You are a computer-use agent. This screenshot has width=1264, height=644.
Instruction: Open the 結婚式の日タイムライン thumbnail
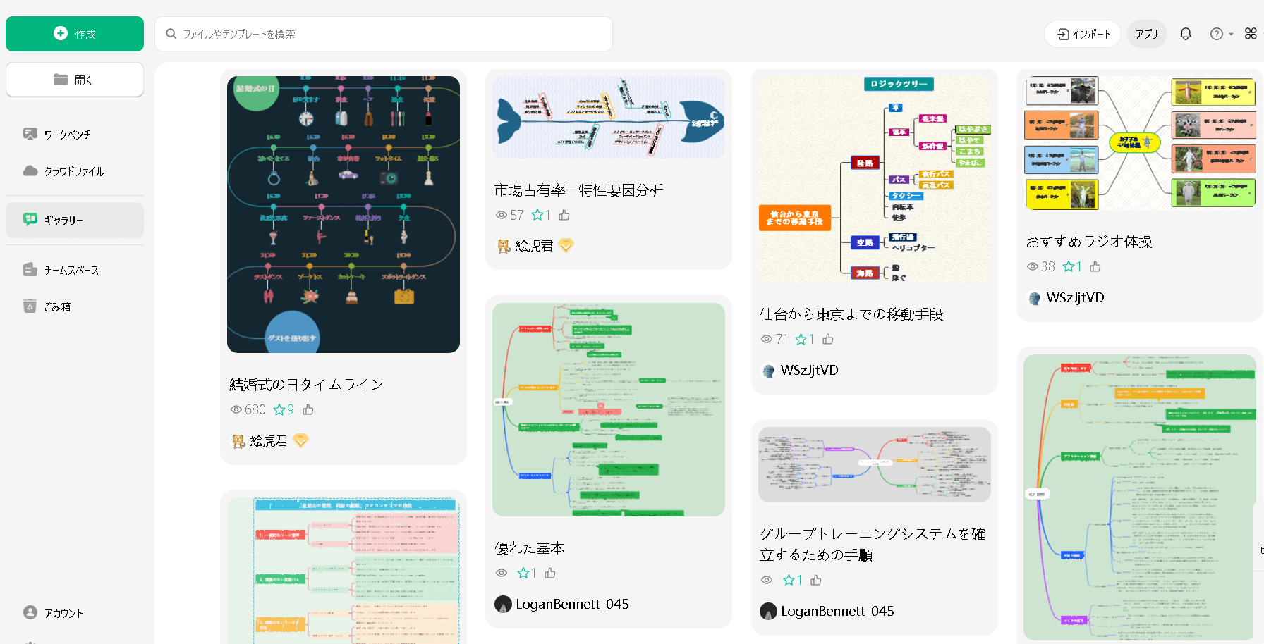coord(344,214)
